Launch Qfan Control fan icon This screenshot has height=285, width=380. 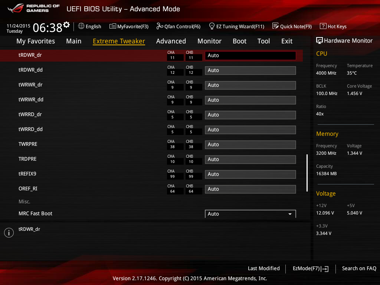(160, 26)
